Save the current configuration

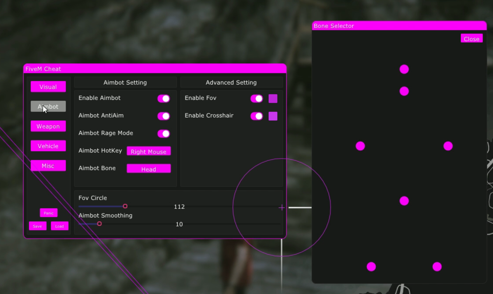tap(37, 226)
